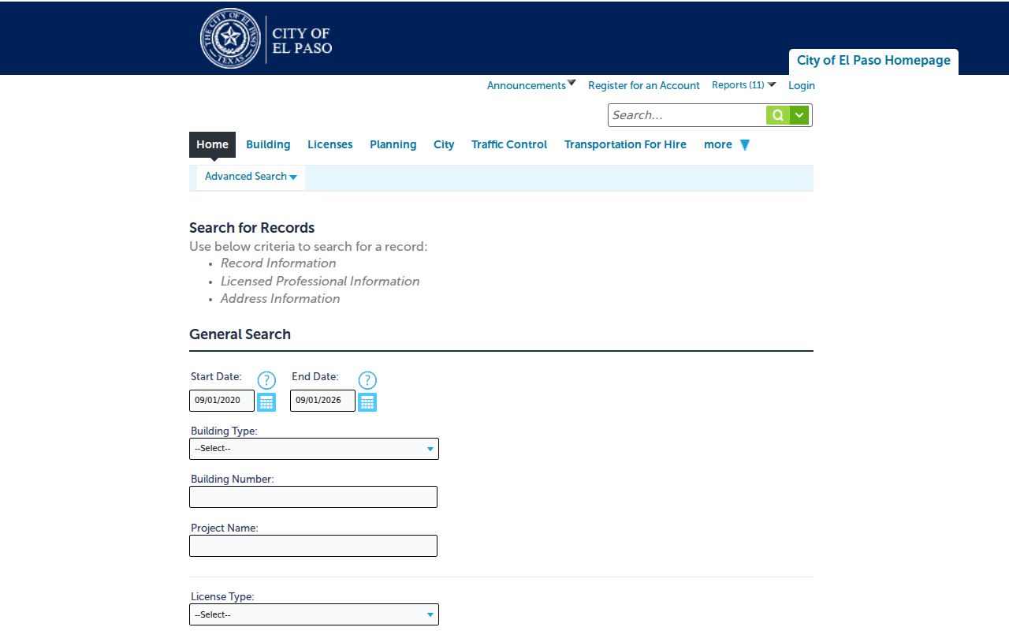The height and width of the screenshot is (631, 1009).
Task: Click Register for an Account link
Action: tap(644, 85)
